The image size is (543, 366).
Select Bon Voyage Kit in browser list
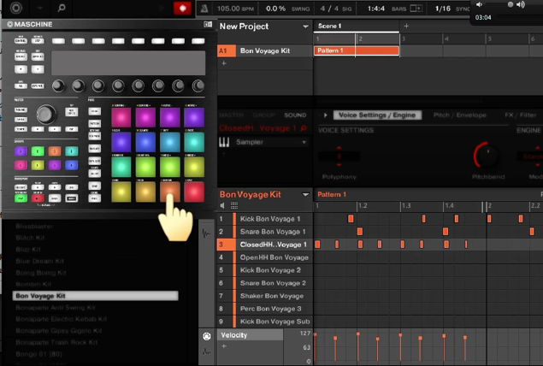[95, 296]
